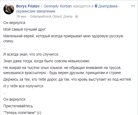Screen dimensions: 138x115
Task: Click the украинские авиалинии link text
Action: 36,11
